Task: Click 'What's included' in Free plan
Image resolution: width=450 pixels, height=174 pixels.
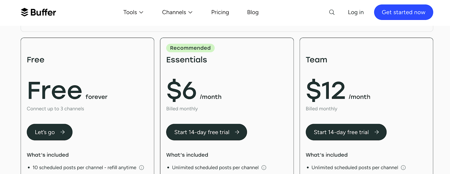Action: pyautogui.click(x=48, y=155)
